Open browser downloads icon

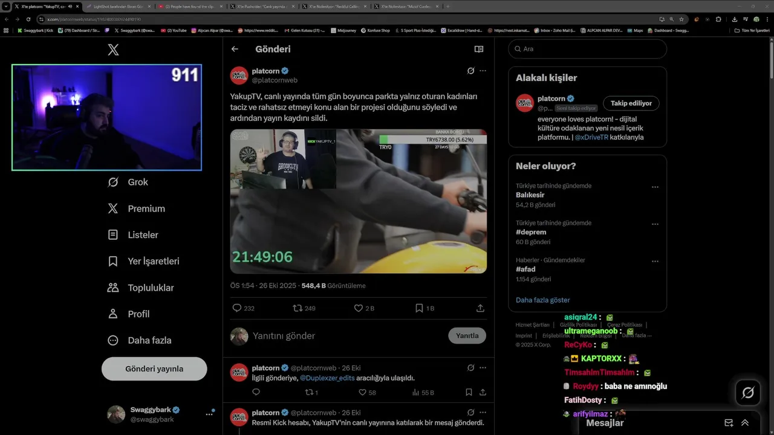[x=734, y=19]
